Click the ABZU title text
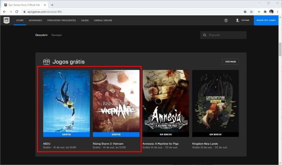This screenshot has width=282, height=165. [47, 144]
